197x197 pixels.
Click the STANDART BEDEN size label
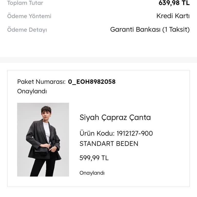pyautogui.click(x=109, y=144)
